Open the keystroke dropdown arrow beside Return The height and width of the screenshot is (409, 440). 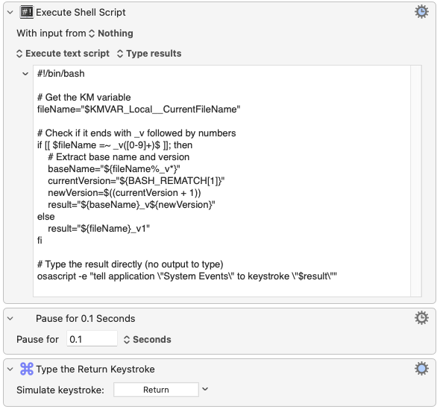[x=205, y=389]
